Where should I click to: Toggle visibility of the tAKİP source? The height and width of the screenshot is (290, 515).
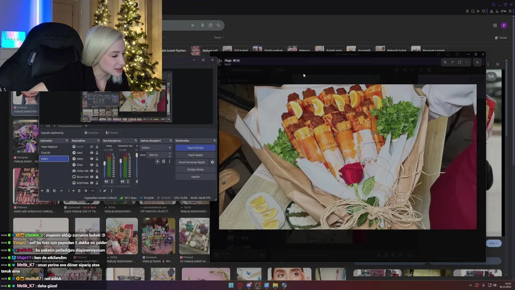(x=92, y=147)
